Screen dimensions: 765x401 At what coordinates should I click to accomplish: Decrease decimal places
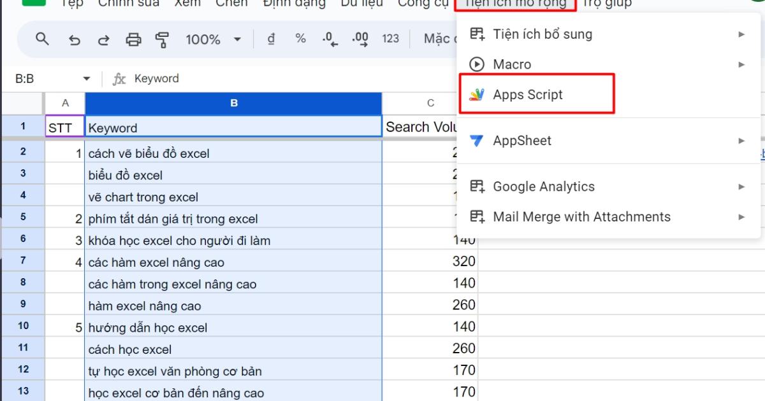click(329, 38)
